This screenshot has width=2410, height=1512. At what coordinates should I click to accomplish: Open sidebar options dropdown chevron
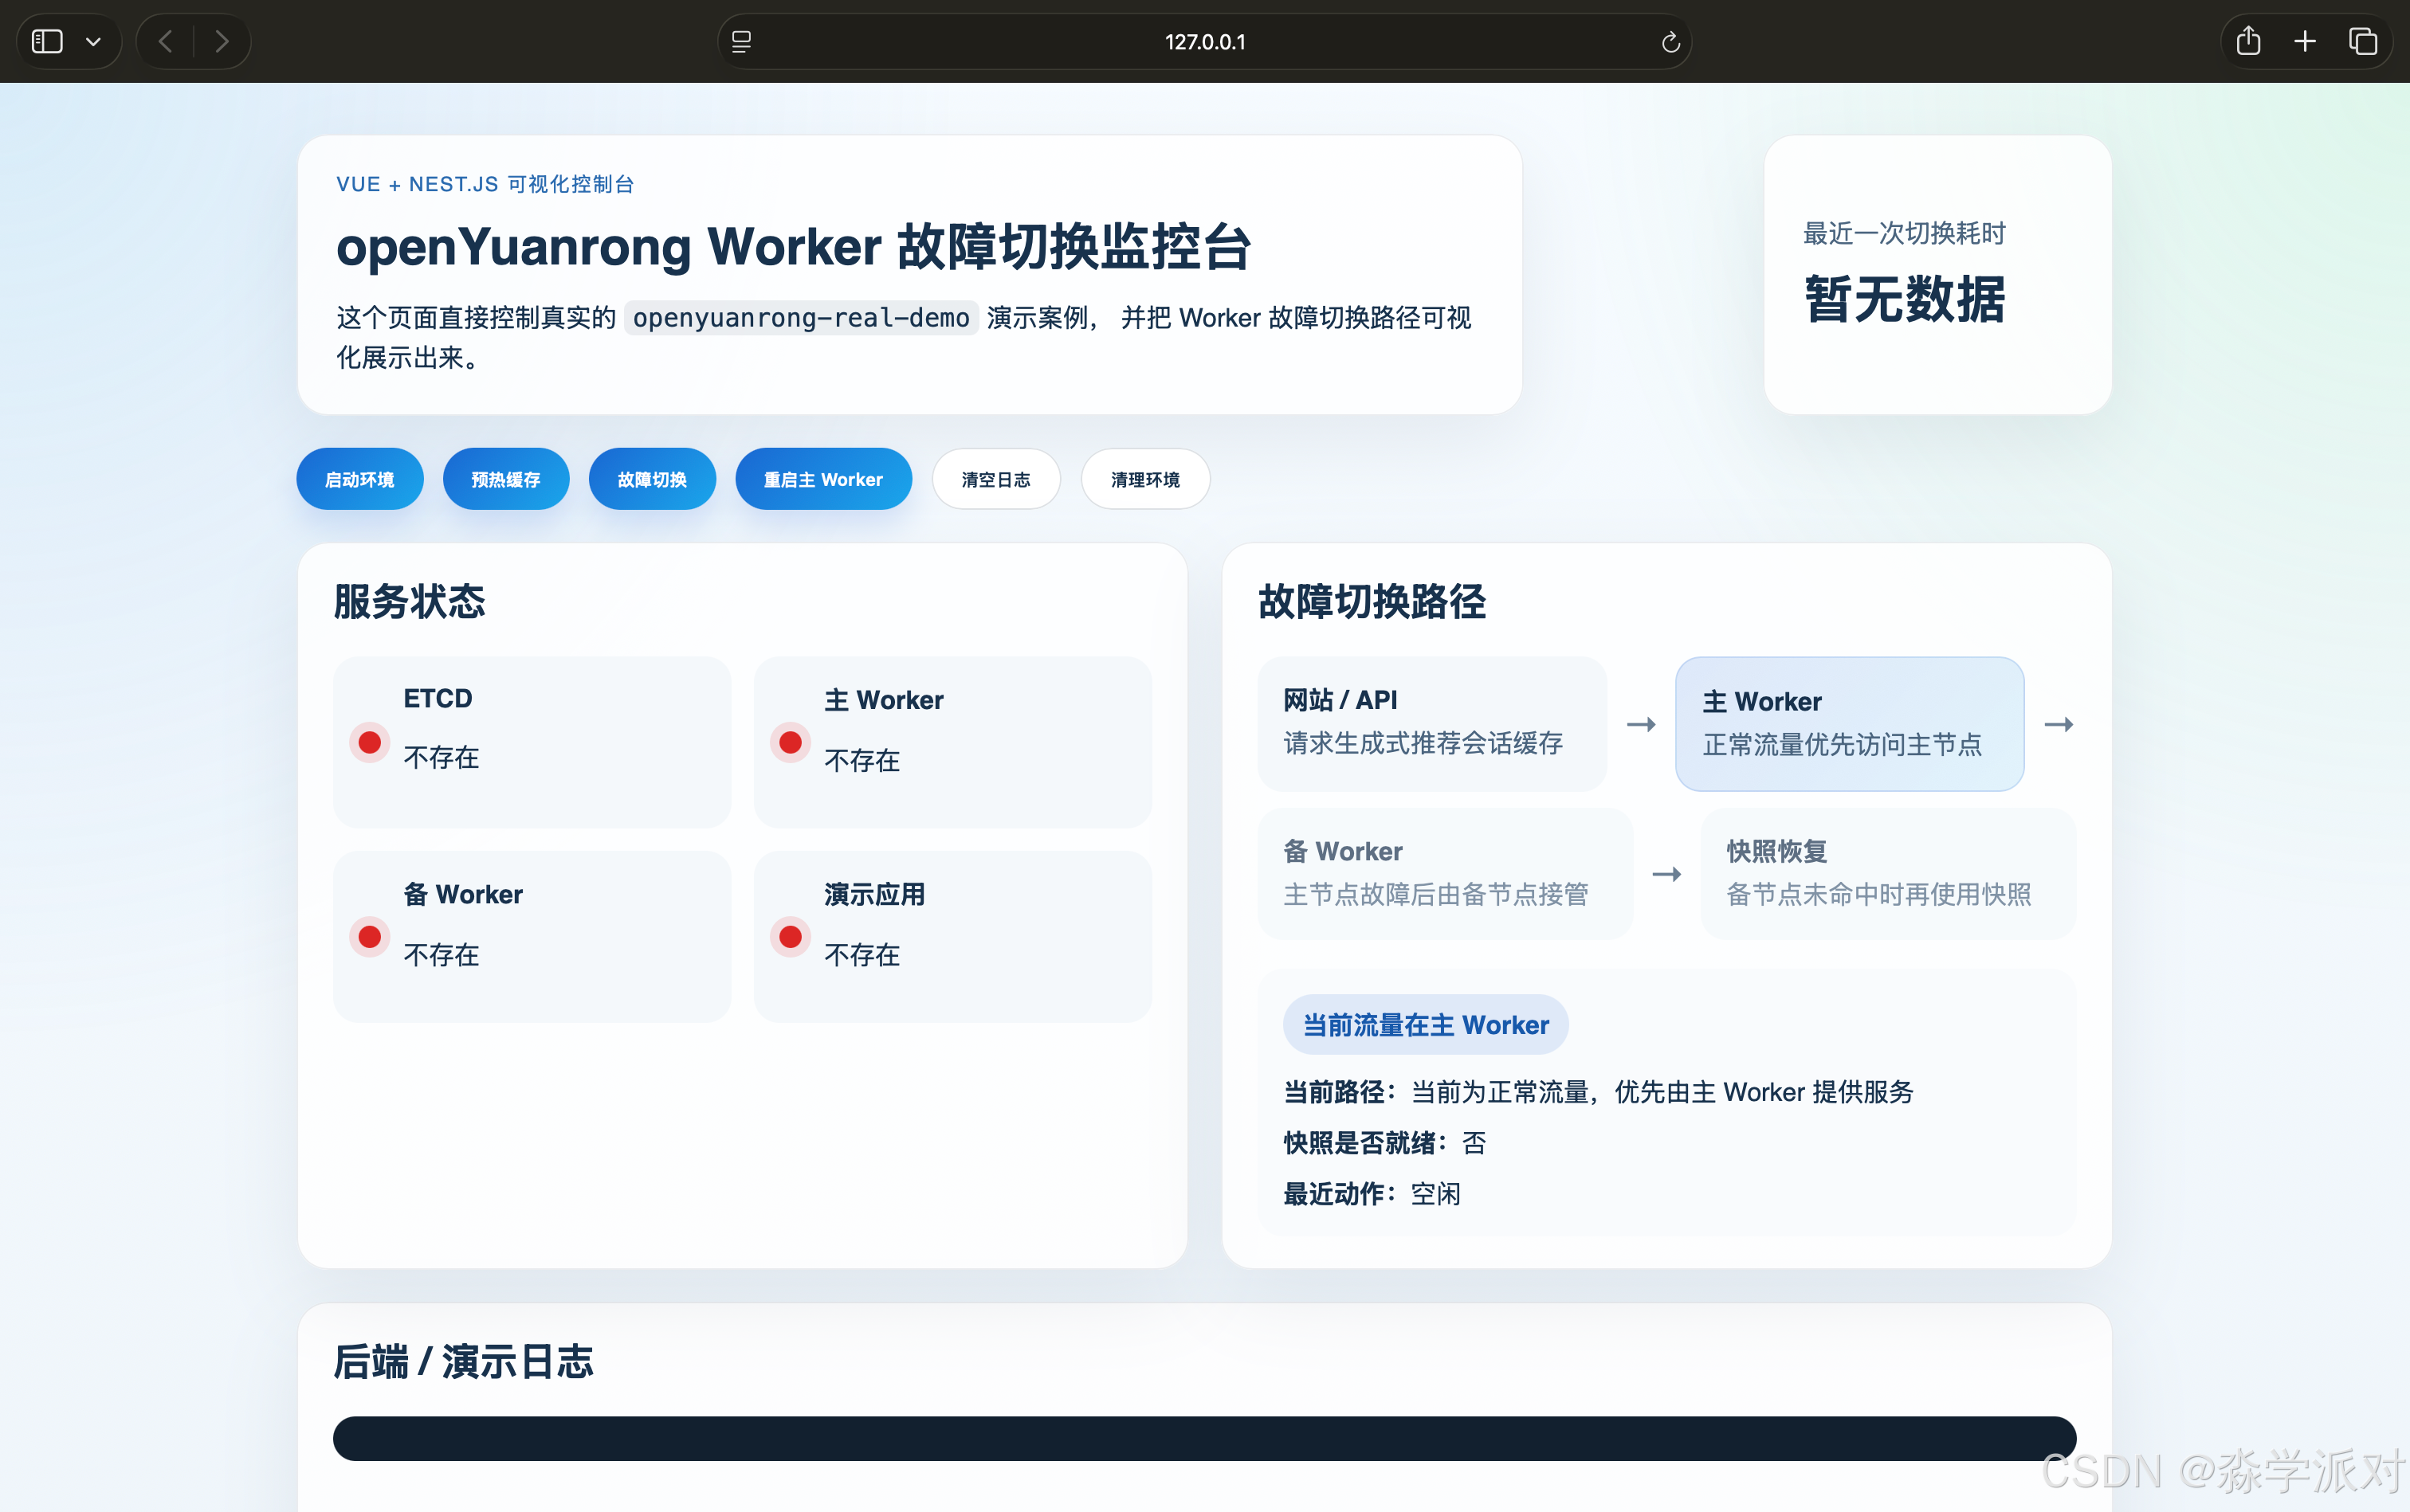tap(93, 41)
